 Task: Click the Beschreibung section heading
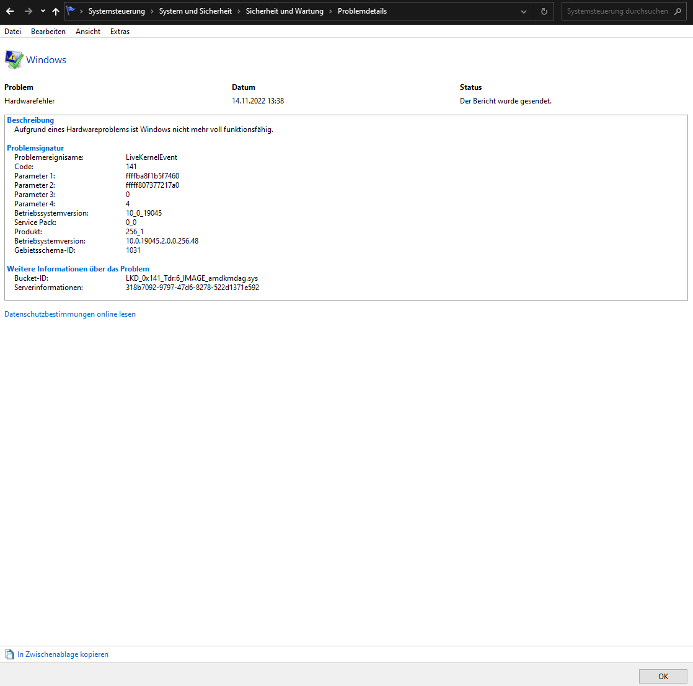pos(30,120)
